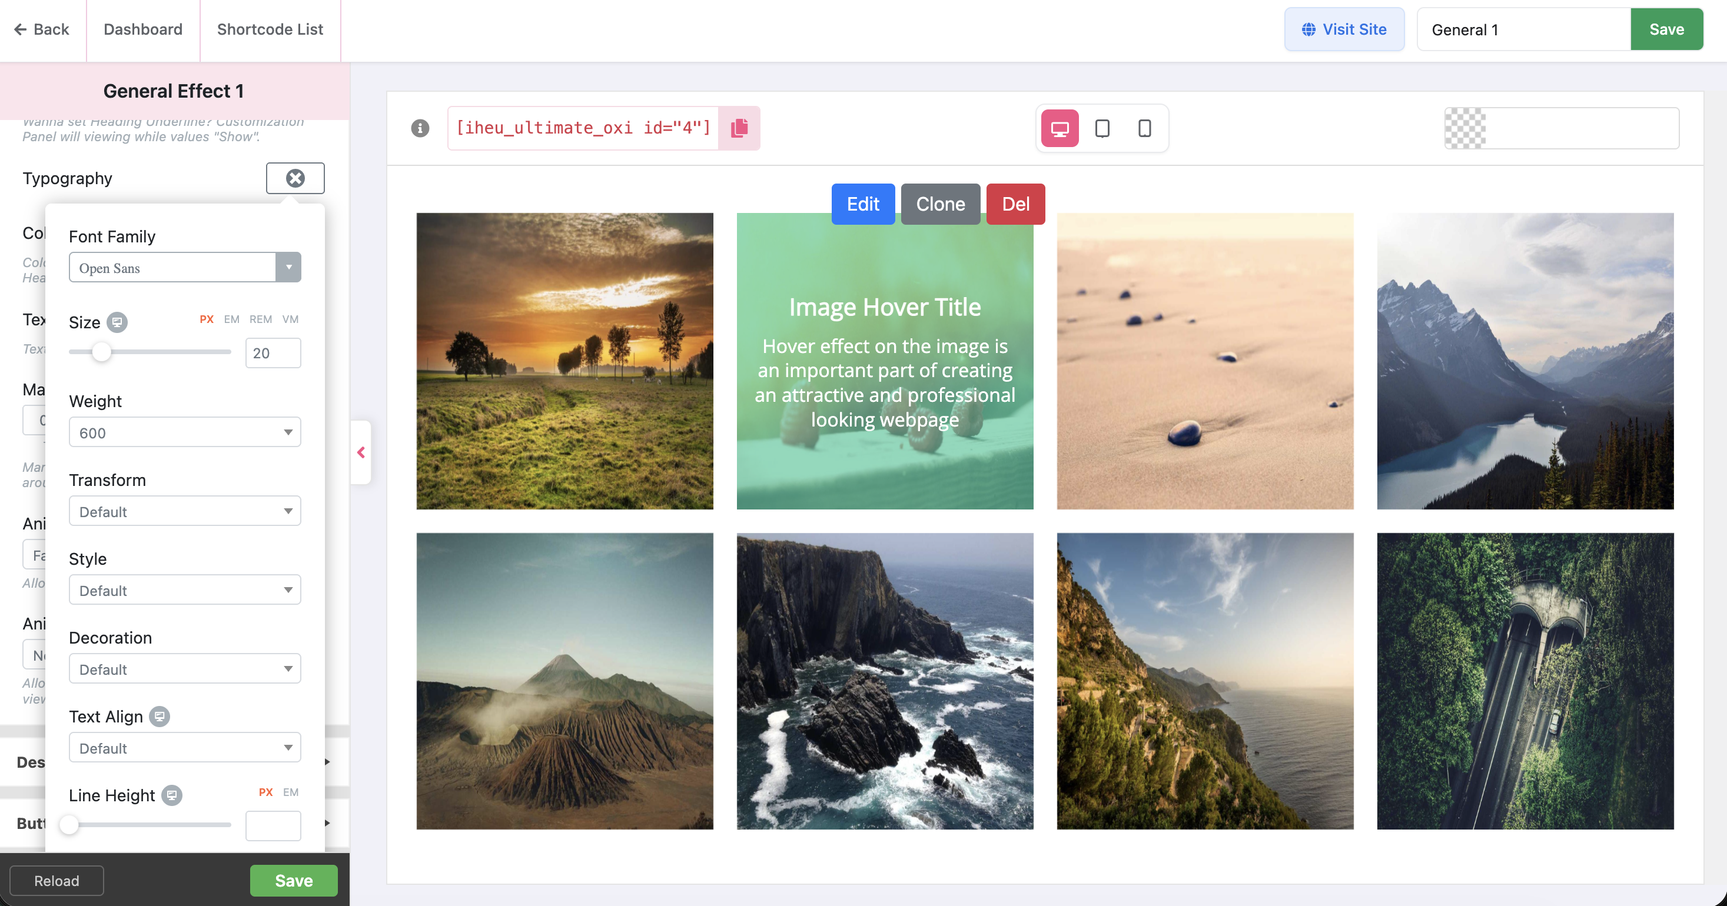Collapse the sidebar with pink chevron
This screenshot has height=906, width=1727.
(361, 452)
